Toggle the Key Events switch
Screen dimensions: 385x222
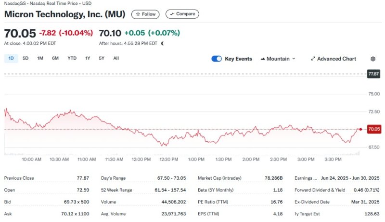(217, 59)
